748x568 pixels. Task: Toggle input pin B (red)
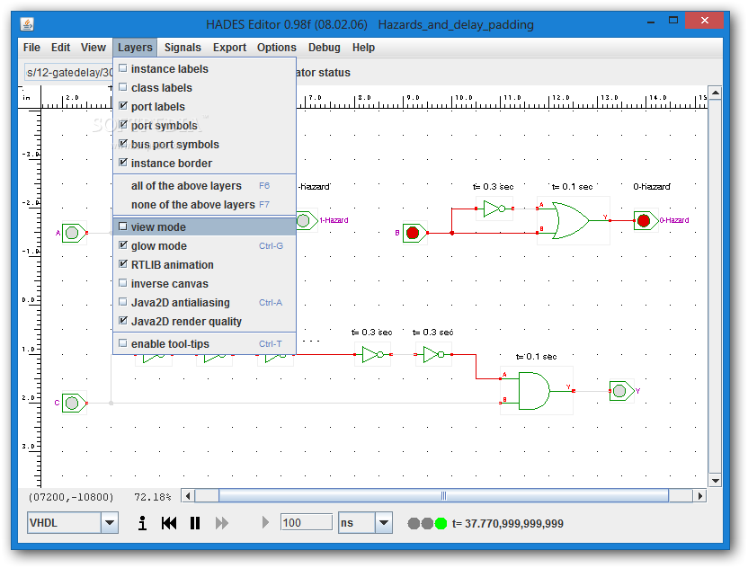(x=414, y=233)
